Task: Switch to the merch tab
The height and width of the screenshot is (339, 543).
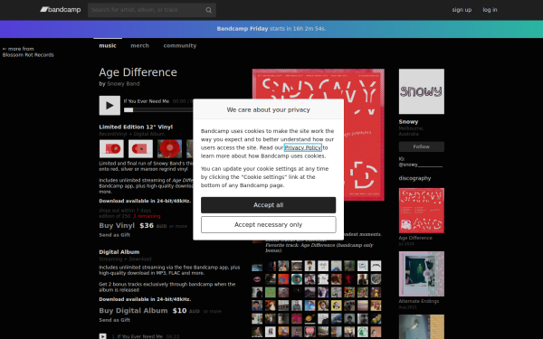Action: point(140,45)
